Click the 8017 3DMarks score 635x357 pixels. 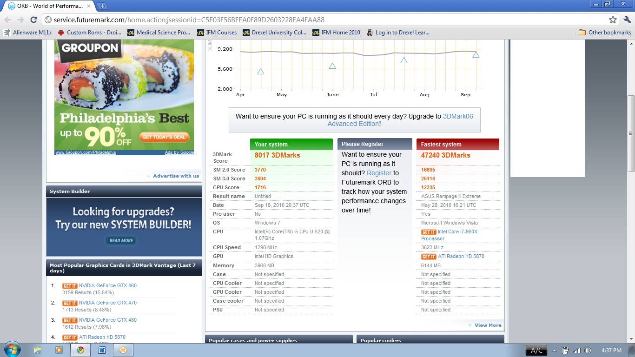tap(277, 155)
